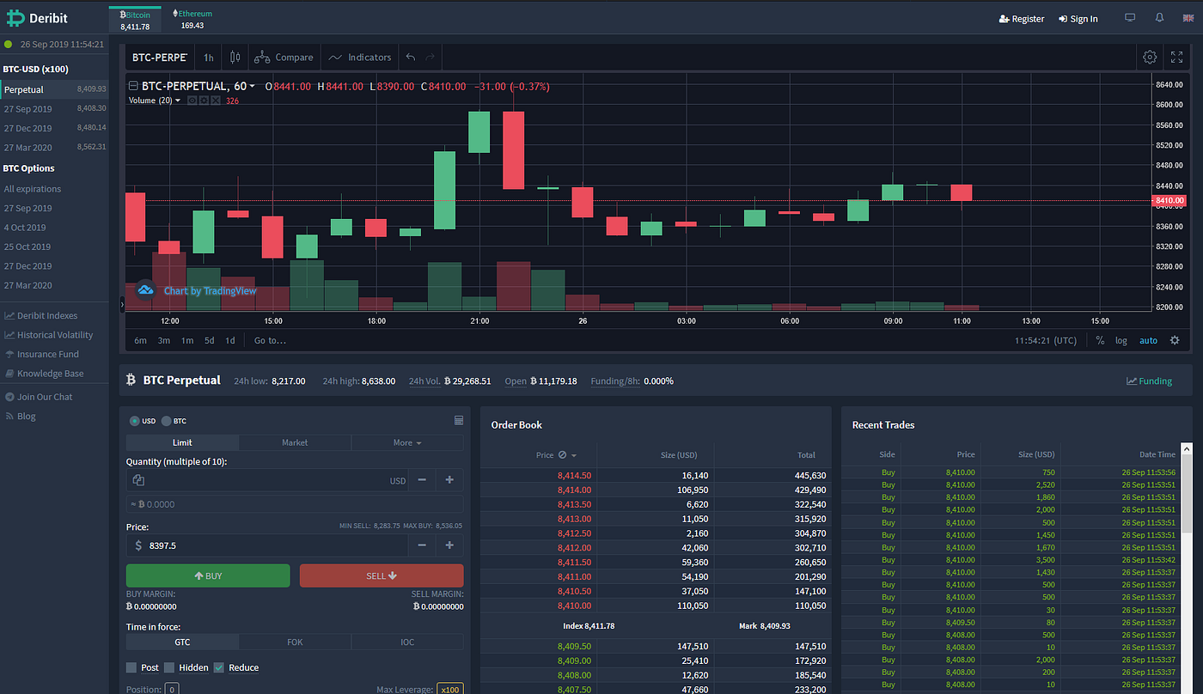
Task: Increase price with the plus button
Action: 449,545
